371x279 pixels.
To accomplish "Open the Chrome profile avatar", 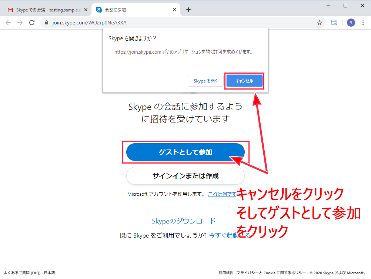I will click(x=351, y=23).
